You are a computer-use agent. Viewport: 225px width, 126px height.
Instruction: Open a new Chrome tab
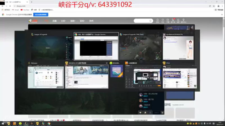(x=31, y=2)
